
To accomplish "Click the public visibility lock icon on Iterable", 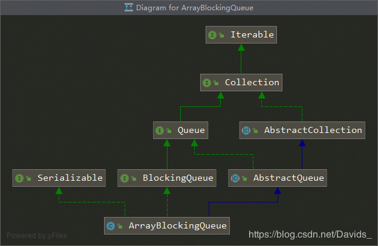I will pos(221,35).
